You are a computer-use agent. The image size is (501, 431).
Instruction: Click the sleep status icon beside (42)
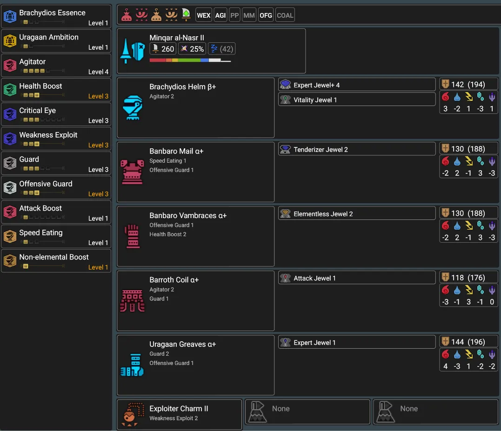tap(214, 48)
